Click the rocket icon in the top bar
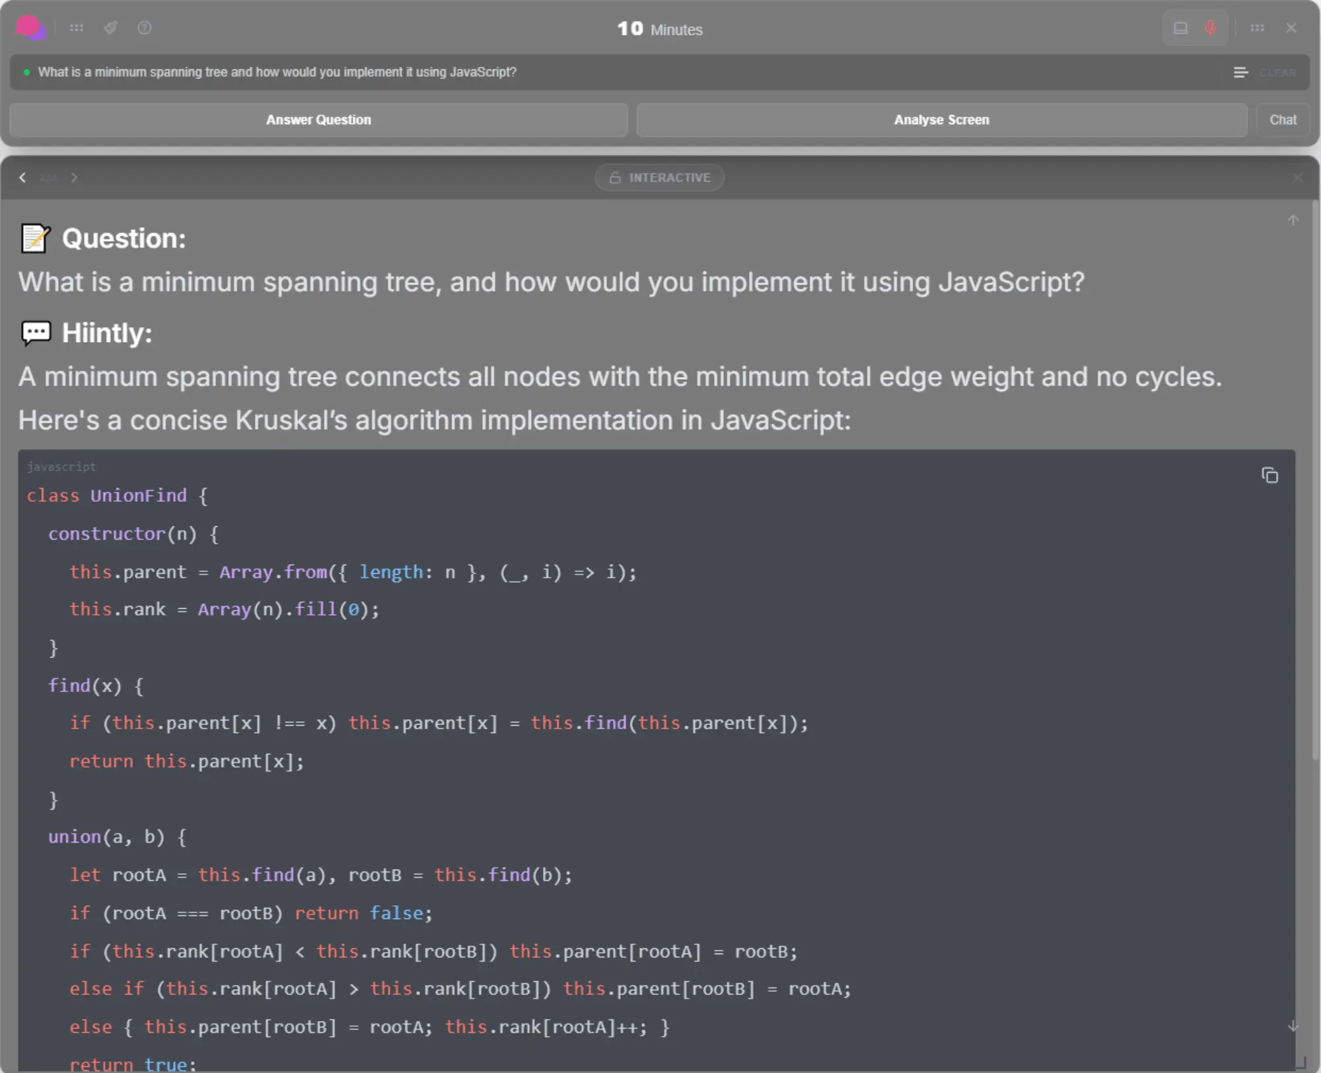 (111, 28)
